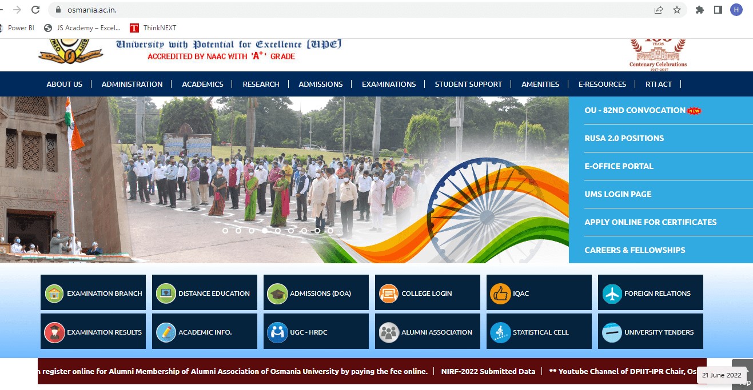Image resolution: width=753 pixels, height=390 pixels.
Task: Click the Foreign Relations airplane icon
Action: coord(612,293)
